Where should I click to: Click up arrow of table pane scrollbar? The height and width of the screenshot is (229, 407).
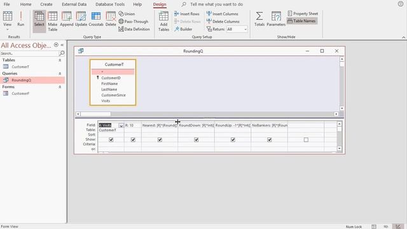pyautogui.click(x=342, y=59)
